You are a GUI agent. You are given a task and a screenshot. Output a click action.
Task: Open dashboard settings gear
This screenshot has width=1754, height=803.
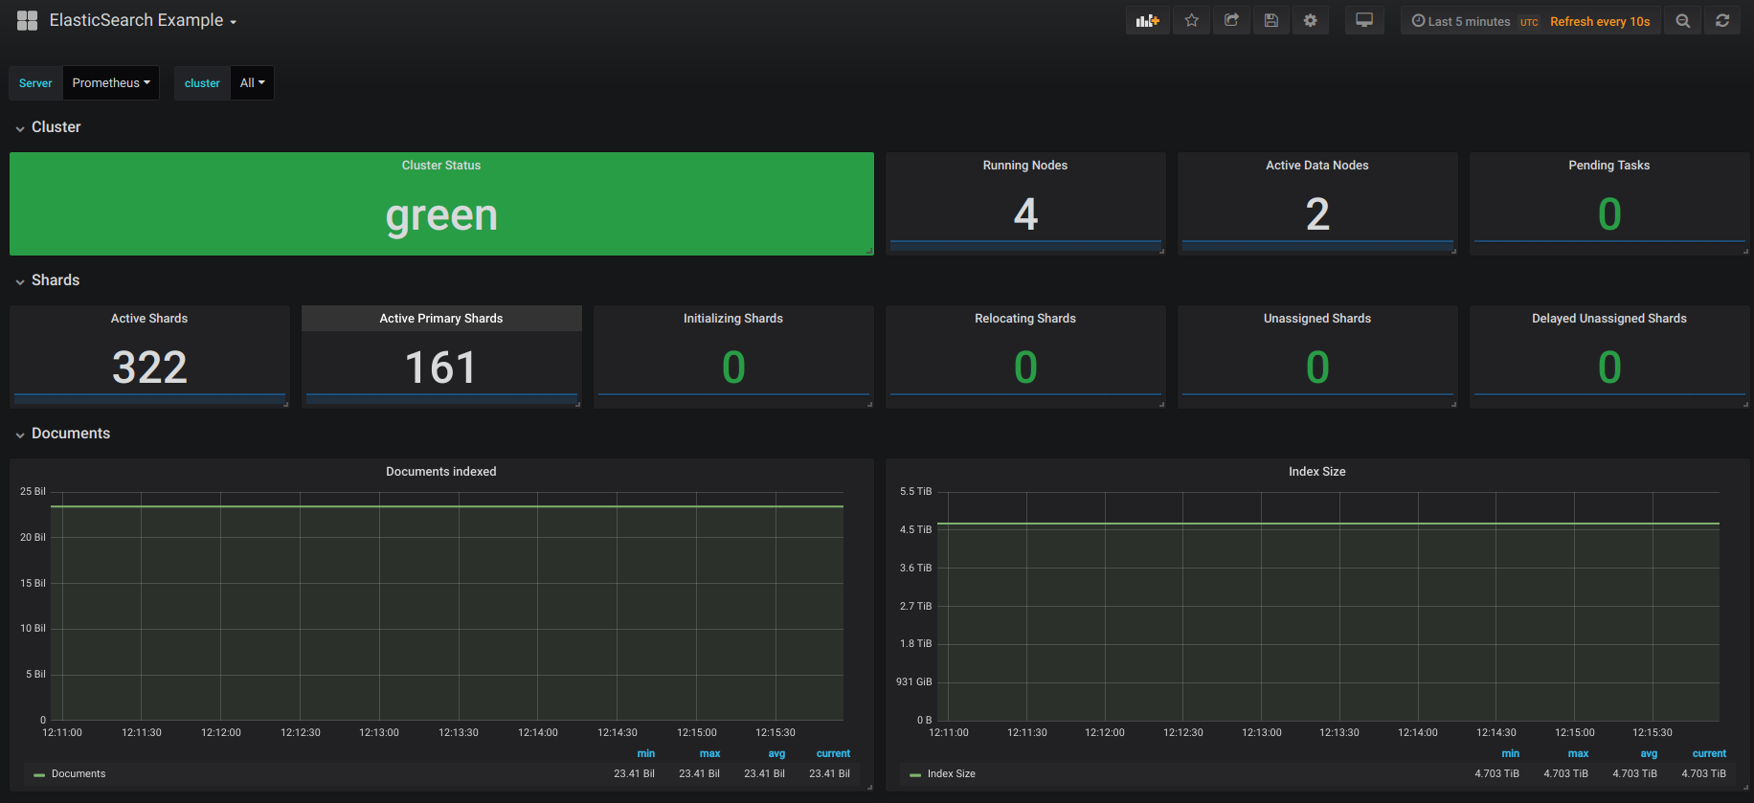pyautogui.click(x=1311, y=21)
